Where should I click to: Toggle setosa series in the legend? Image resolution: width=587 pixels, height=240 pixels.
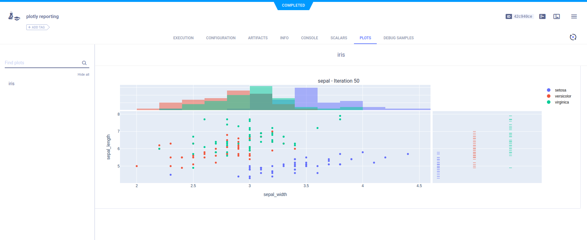coord(560,90)
